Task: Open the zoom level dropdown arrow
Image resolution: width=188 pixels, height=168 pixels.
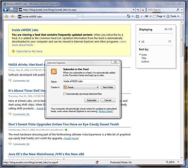Action: click(178, 162)
